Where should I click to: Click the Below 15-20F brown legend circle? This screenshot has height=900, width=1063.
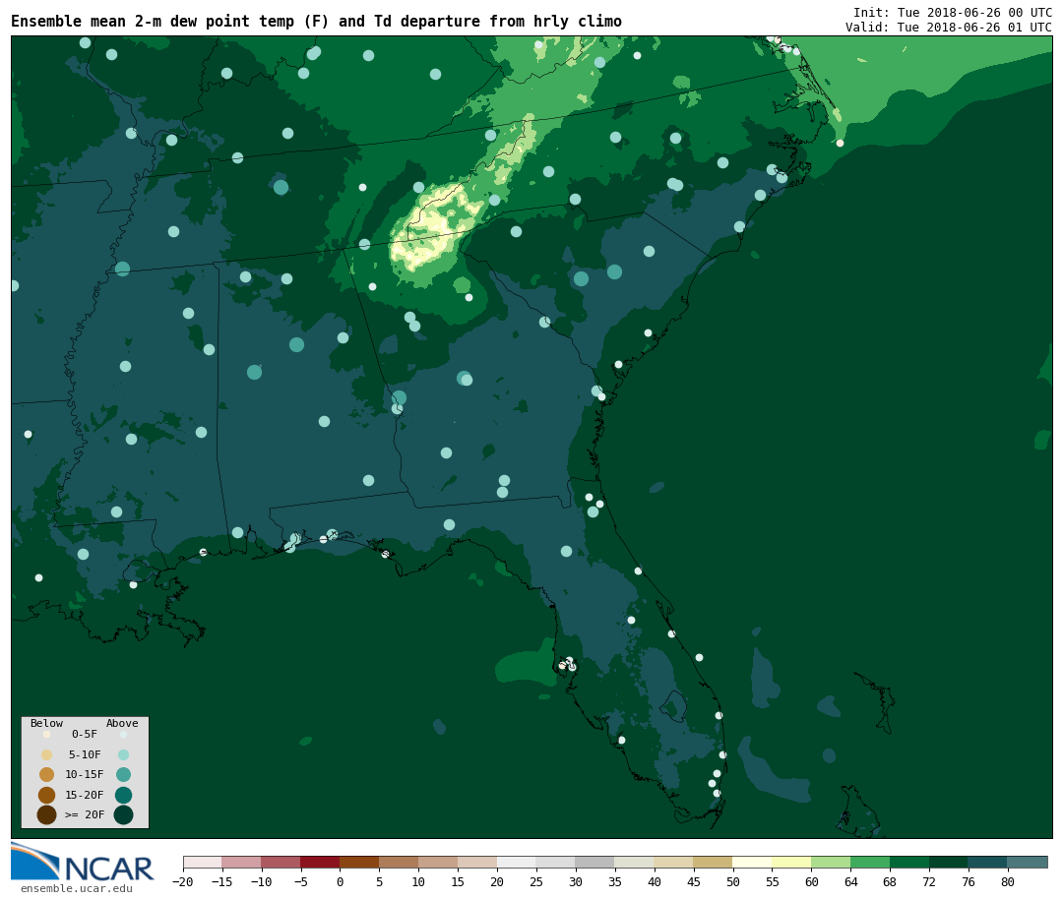point(47,795)
